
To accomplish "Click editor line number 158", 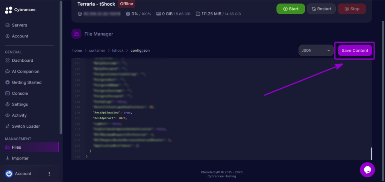I will click(x=77, y=157).
